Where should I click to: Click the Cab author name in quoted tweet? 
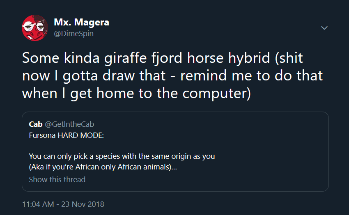point(35,124)
